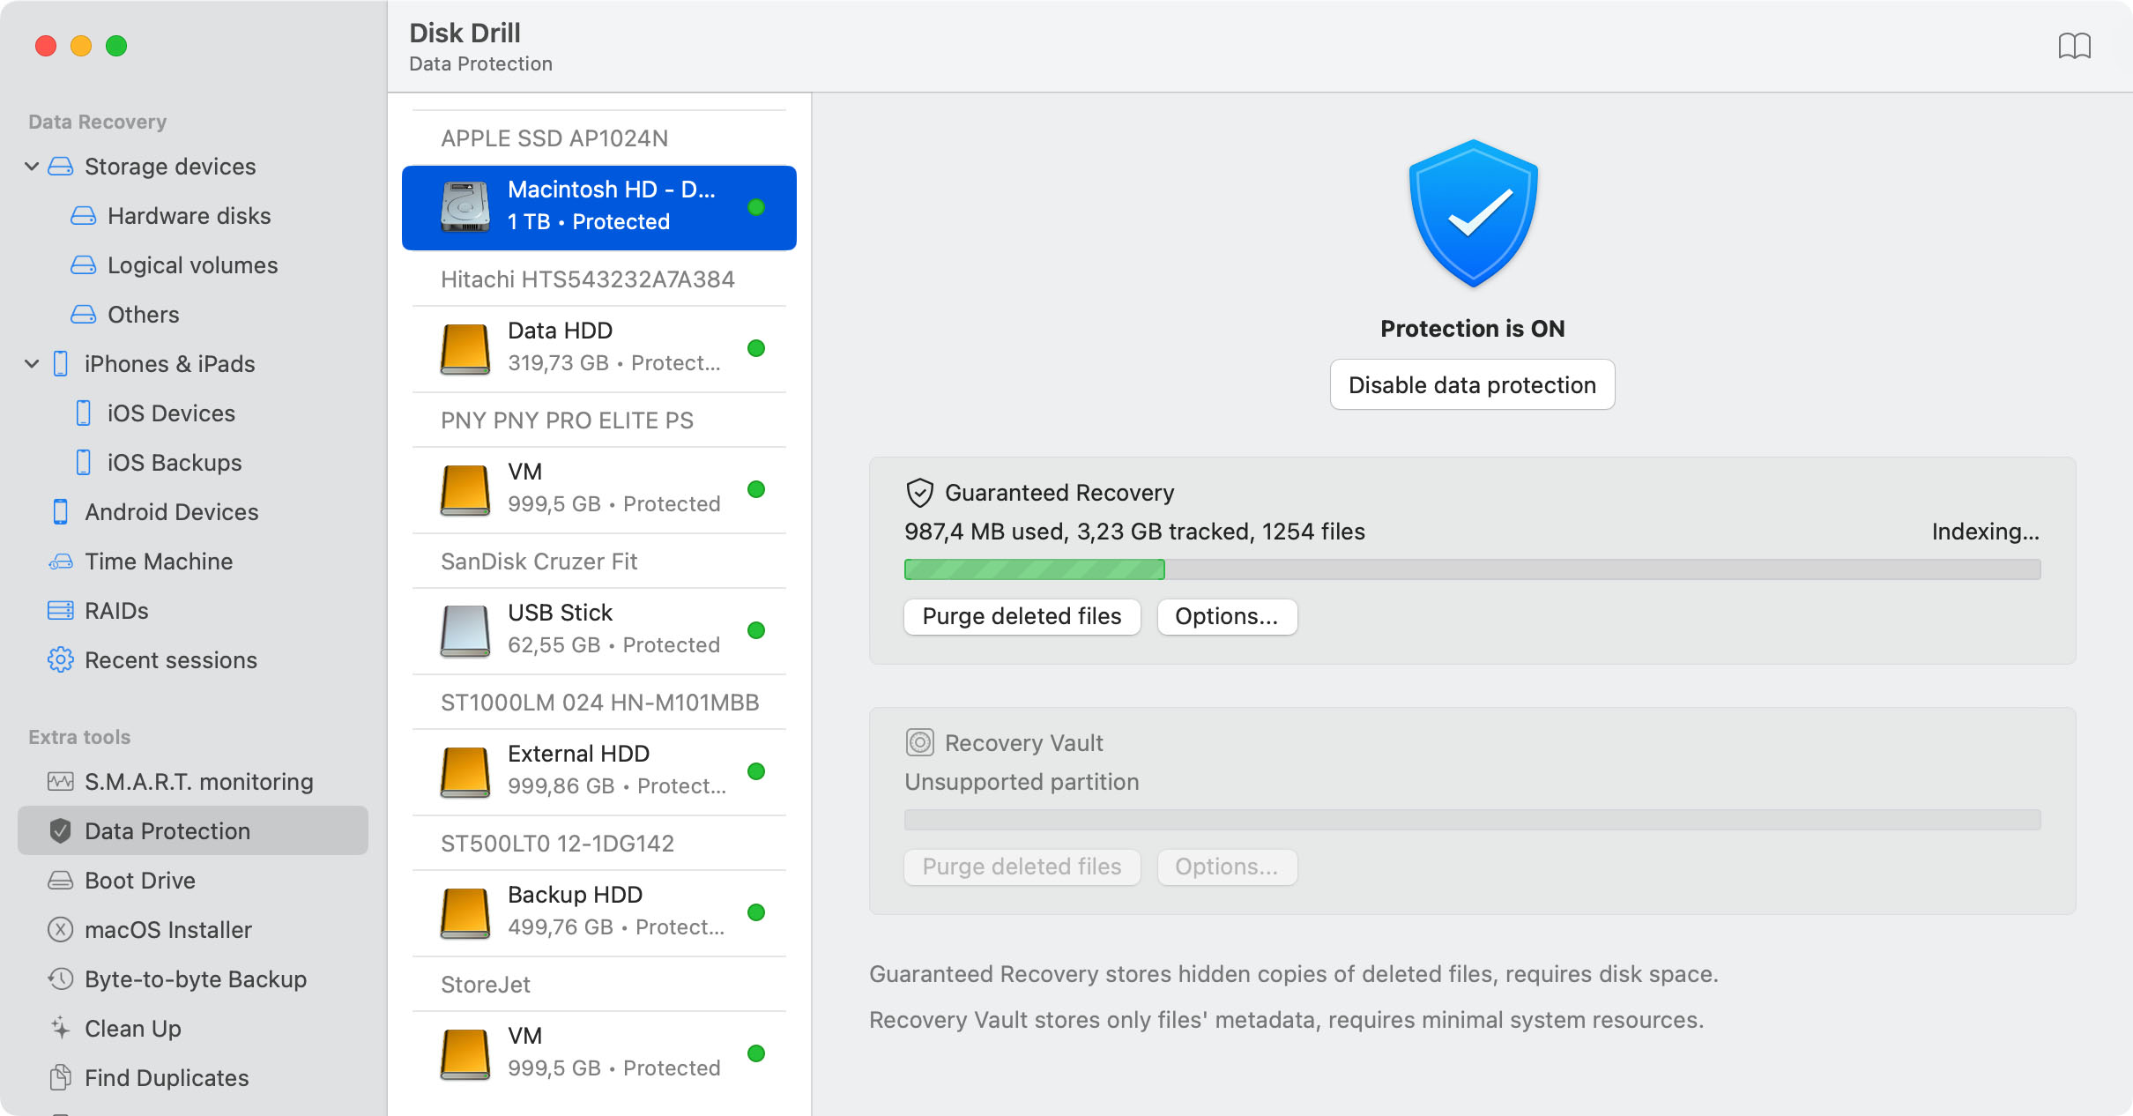Click the Time Machine icon in sidebar
This screenshot has height=1116, width=2133.
pos(61,562)
